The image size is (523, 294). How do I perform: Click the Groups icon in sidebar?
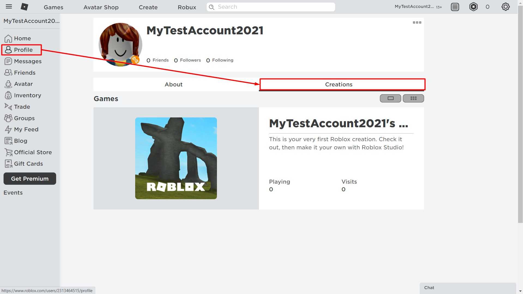click(8, 118)
